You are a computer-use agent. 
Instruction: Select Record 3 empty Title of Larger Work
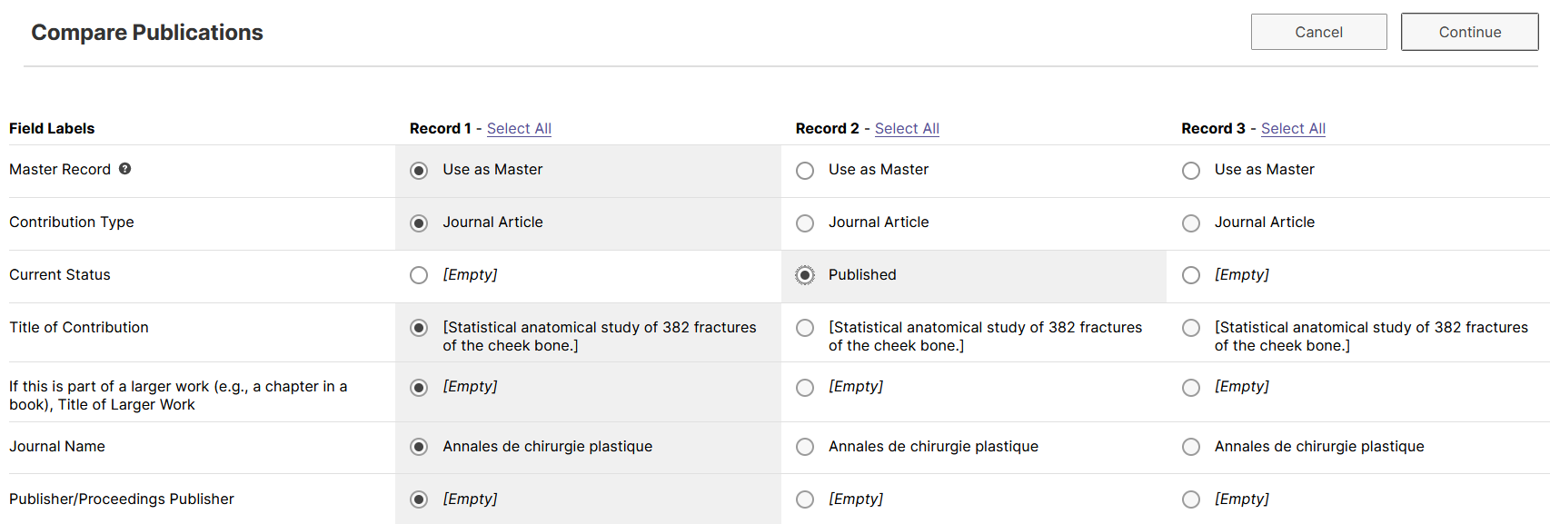click(x=1191, y=388)
